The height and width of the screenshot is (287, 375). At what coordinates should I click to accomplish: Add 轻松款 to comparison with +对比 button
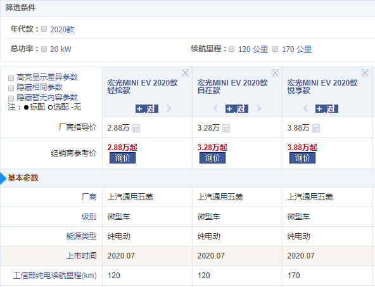[147, 108]
